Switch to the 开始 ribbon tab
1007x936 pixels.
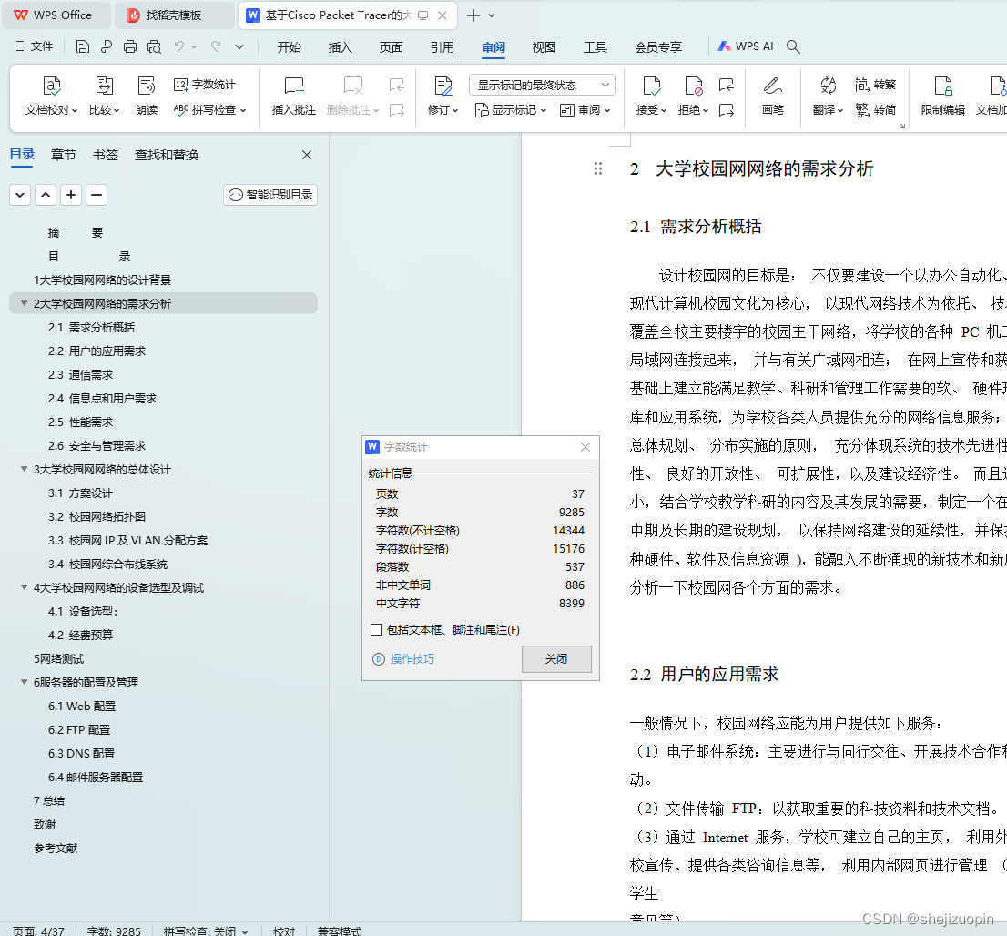pyautogui.click(x=289, y=47)
